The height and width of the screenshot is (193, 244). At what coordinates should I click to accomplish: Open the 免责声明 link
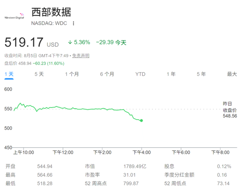point(81,56)
